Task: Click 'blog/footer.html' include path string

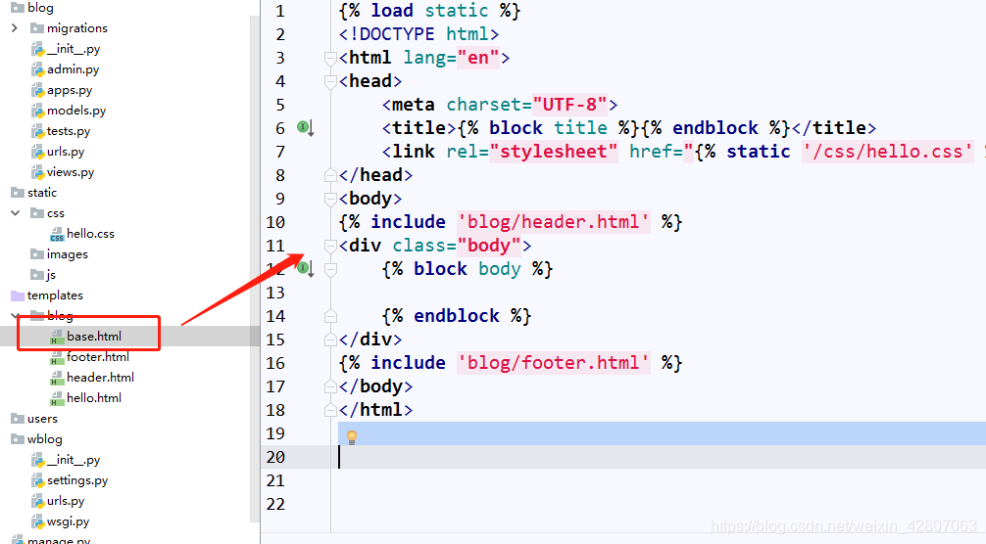Action: 554,363
